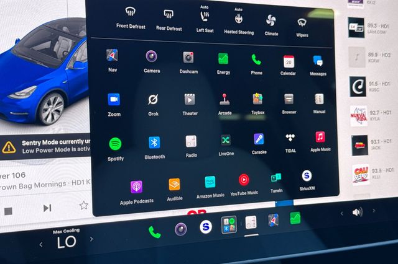Open the Caraoke app
This screenshot has width=398, height=264.
tap(259, 139)
